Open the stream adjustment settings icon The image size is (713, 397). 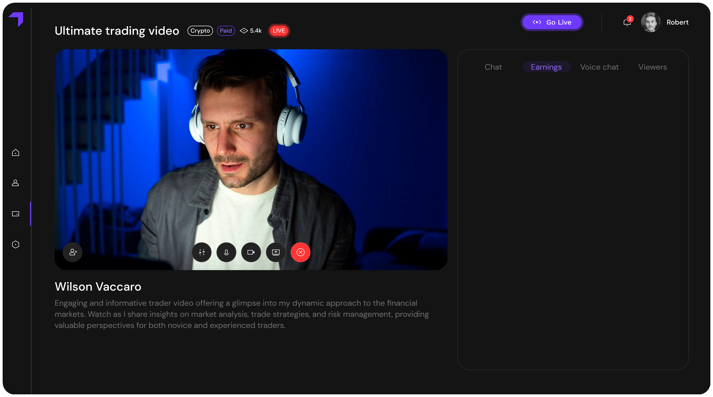[x=201, y=252]
